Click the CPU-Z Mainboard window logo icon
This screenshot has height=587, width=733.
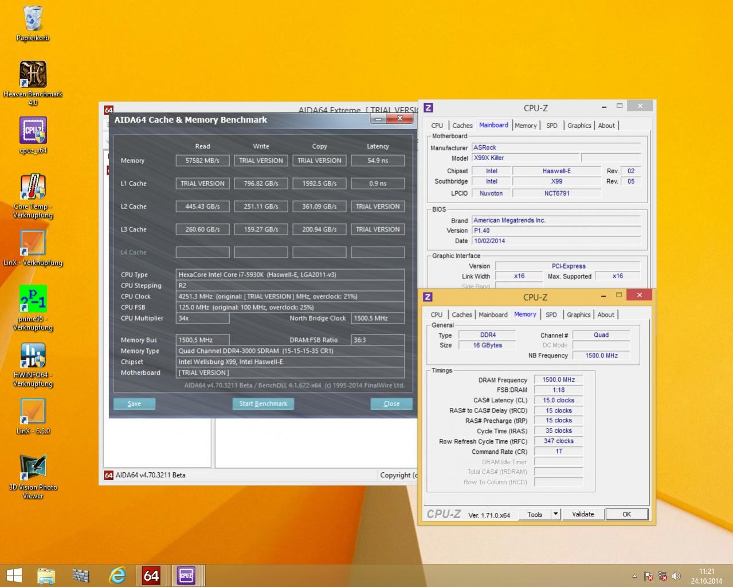tap(428, 107)
